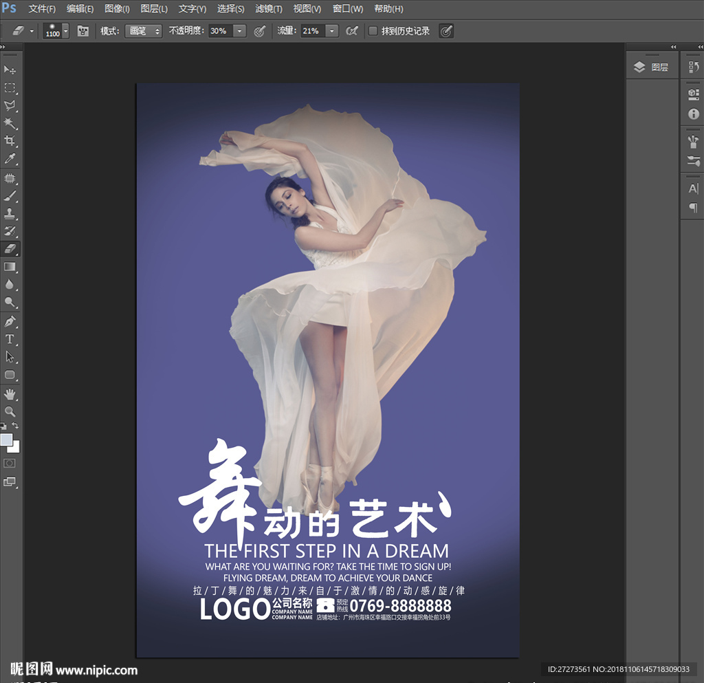Select the Horizontal Type tool
The width and height of the screenshot is (704, 683).
tap(10, 339)
